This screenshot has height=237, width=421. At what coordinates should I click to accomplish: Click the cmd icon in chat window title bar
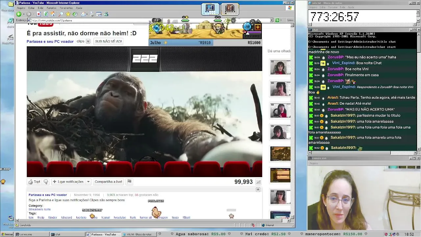(310, 30)
